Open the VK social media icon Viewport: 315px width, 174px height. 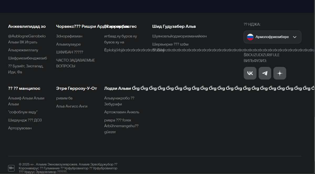250,73
